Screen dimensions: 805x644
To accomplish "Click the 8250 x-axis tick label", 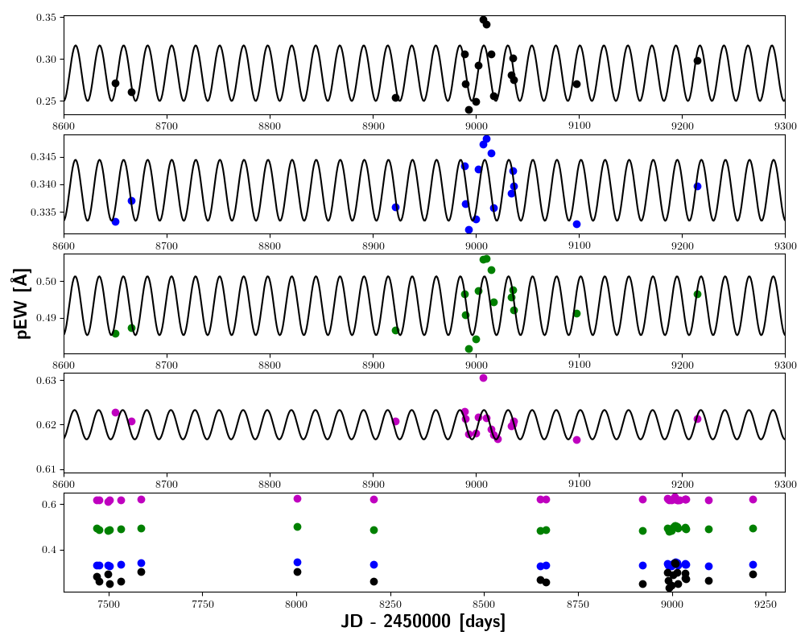I will pos(390,605).
